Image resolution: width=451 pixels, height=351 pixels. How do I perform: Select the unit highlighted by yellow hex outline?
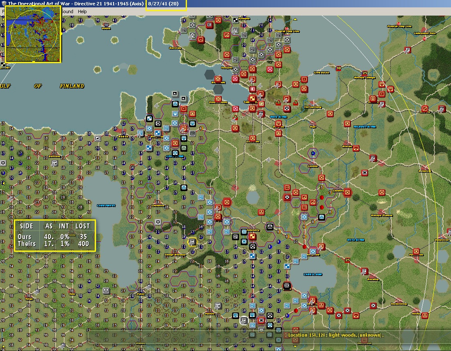click(x=192, y=242)
